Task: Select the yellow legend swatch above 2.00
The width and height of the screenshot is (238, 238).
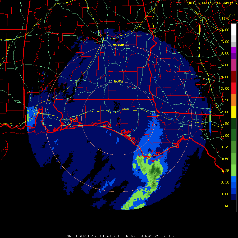Action: pyautogui.click(x=234, y=112)
